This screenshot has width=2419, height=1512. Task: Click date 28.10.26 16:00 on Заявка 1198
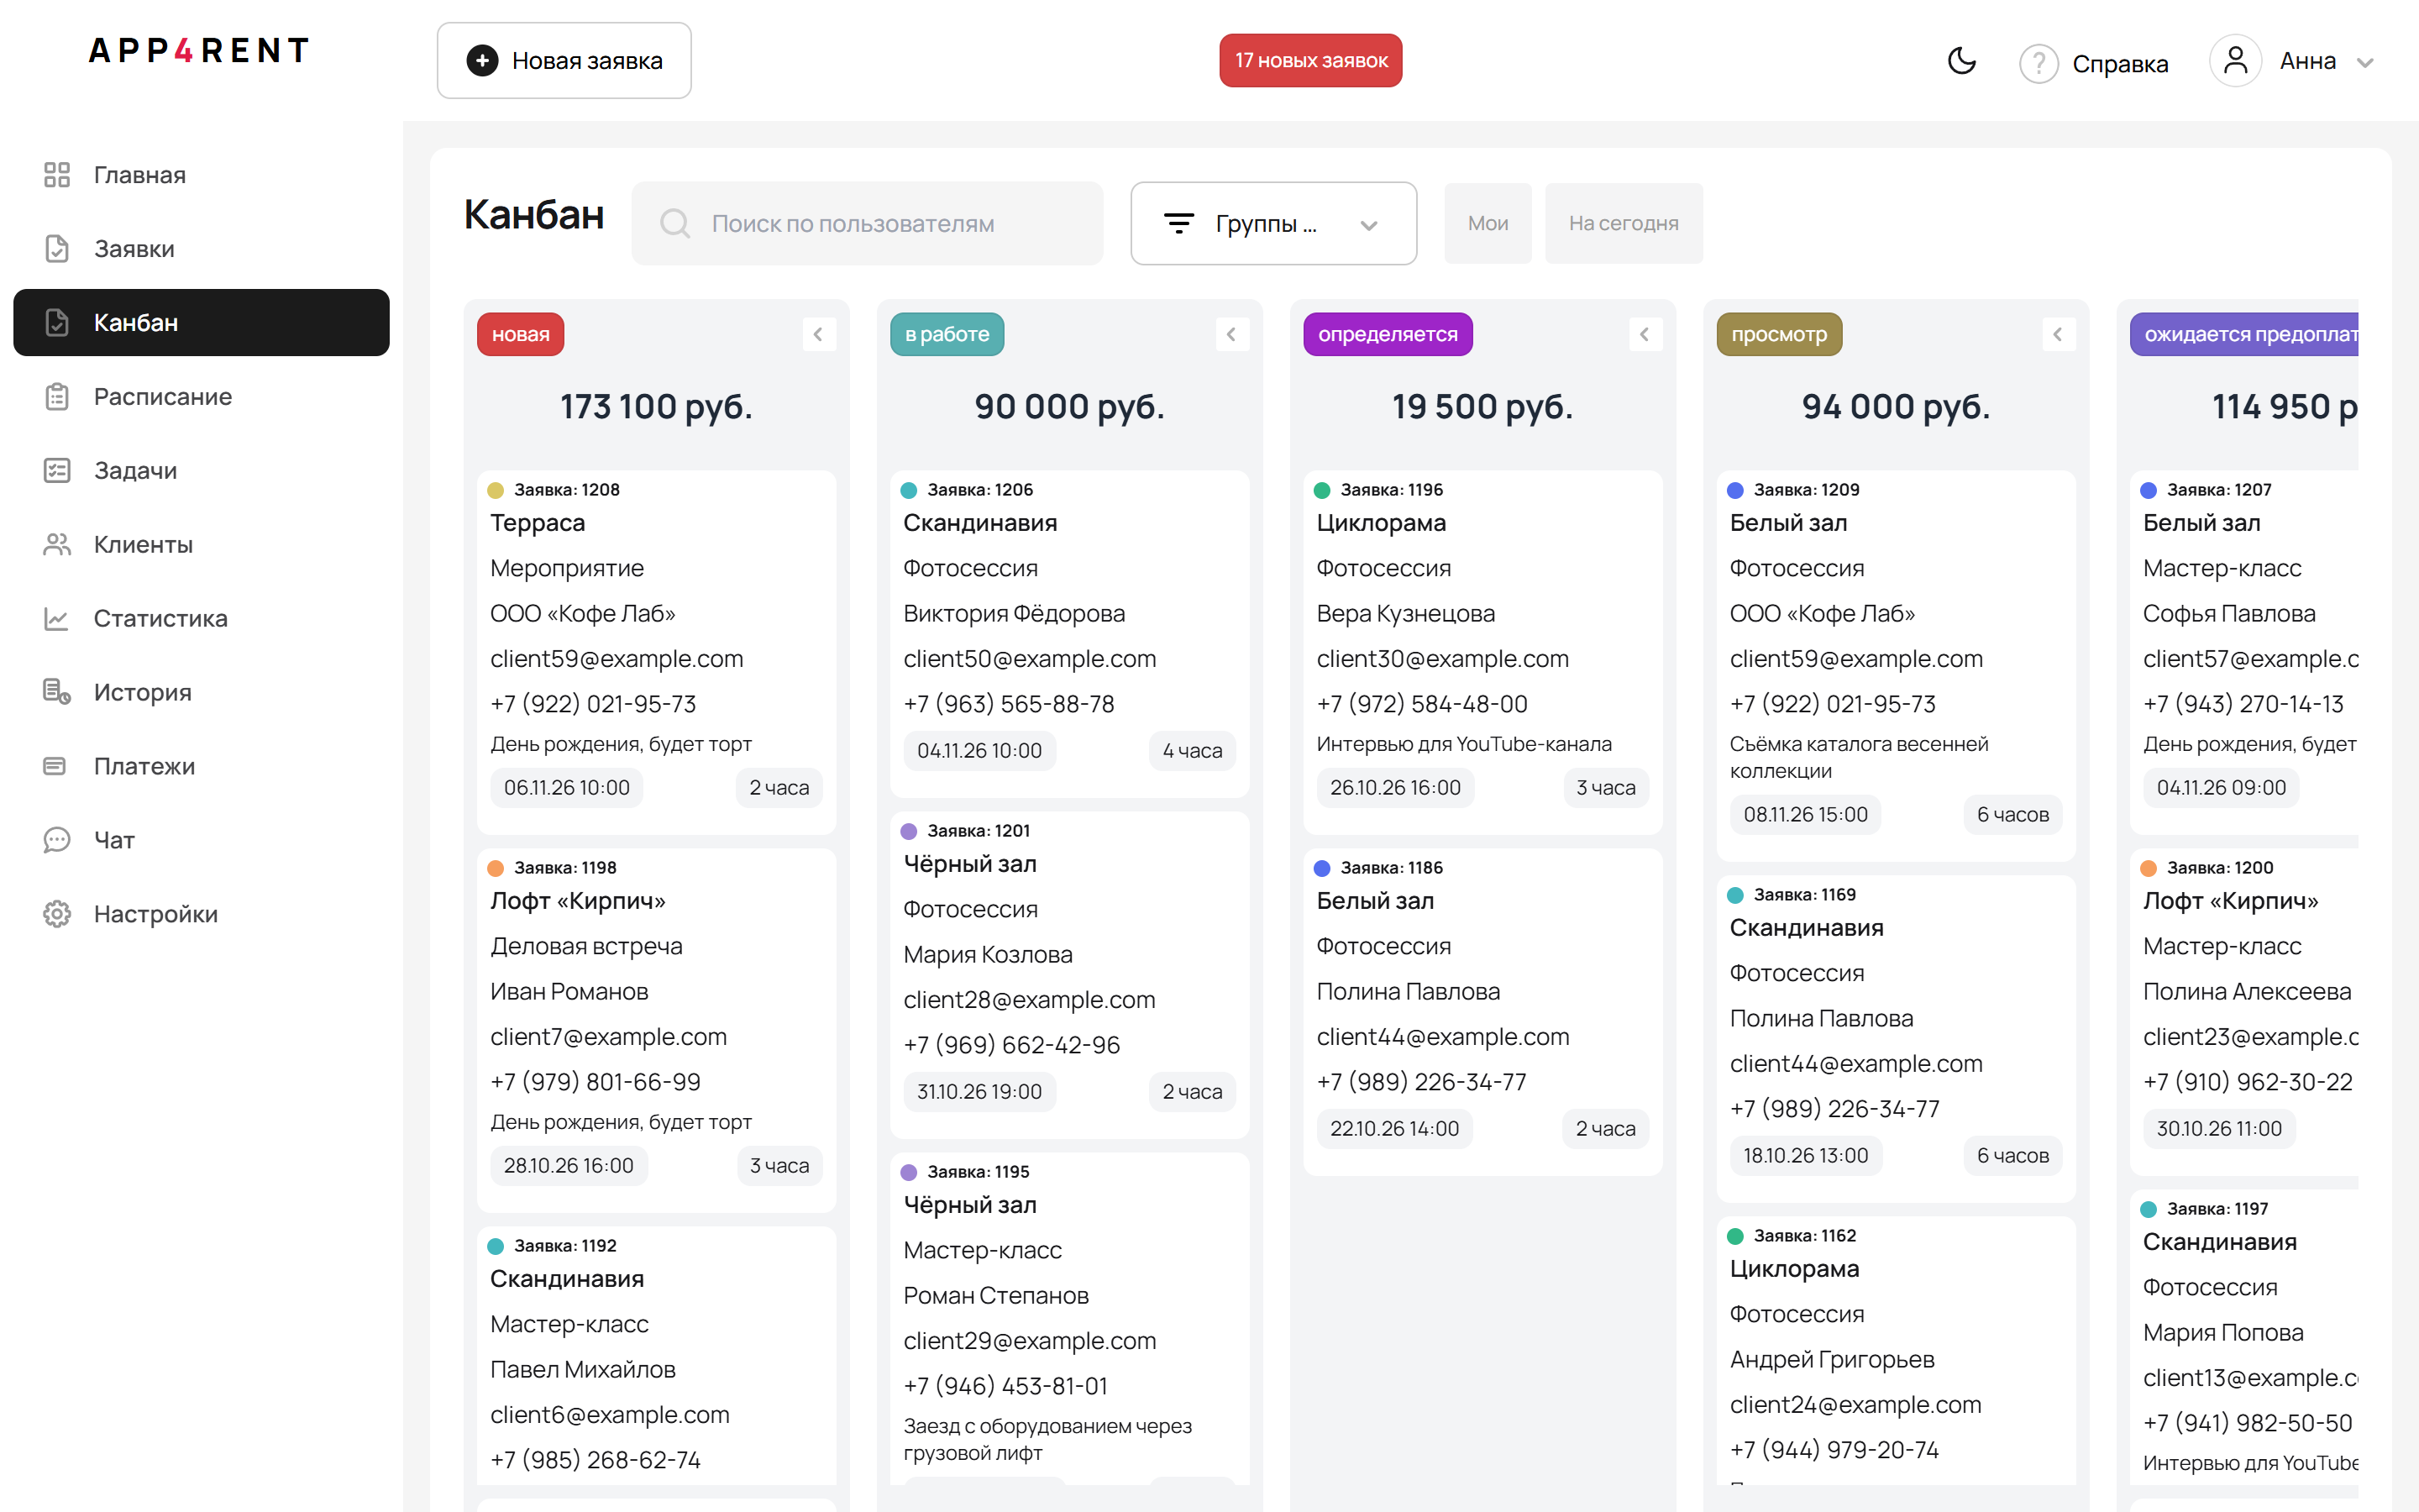click(x=569, y=1166)
